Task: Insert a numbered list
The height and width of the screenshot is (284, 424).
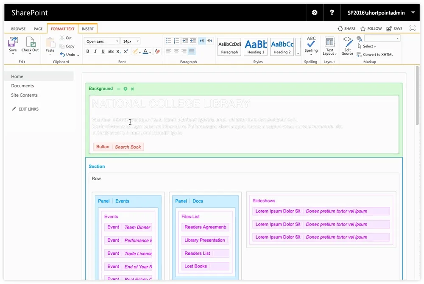Action: (176, 41)
